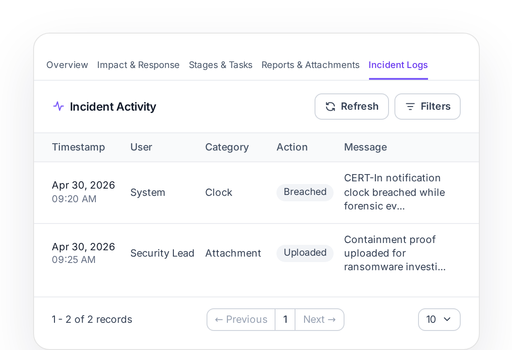Image resolution: width=512 pixels, height=350 pixels.
Task: Open the Containment proof uploaded message
Action: [395, 253]
